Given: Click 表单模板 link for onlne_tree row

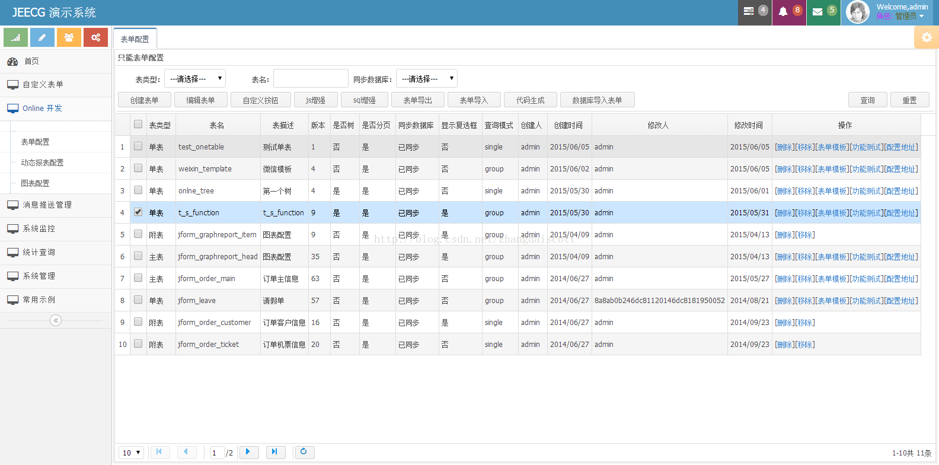Looking at the screenshot, I should pos(832,191).
